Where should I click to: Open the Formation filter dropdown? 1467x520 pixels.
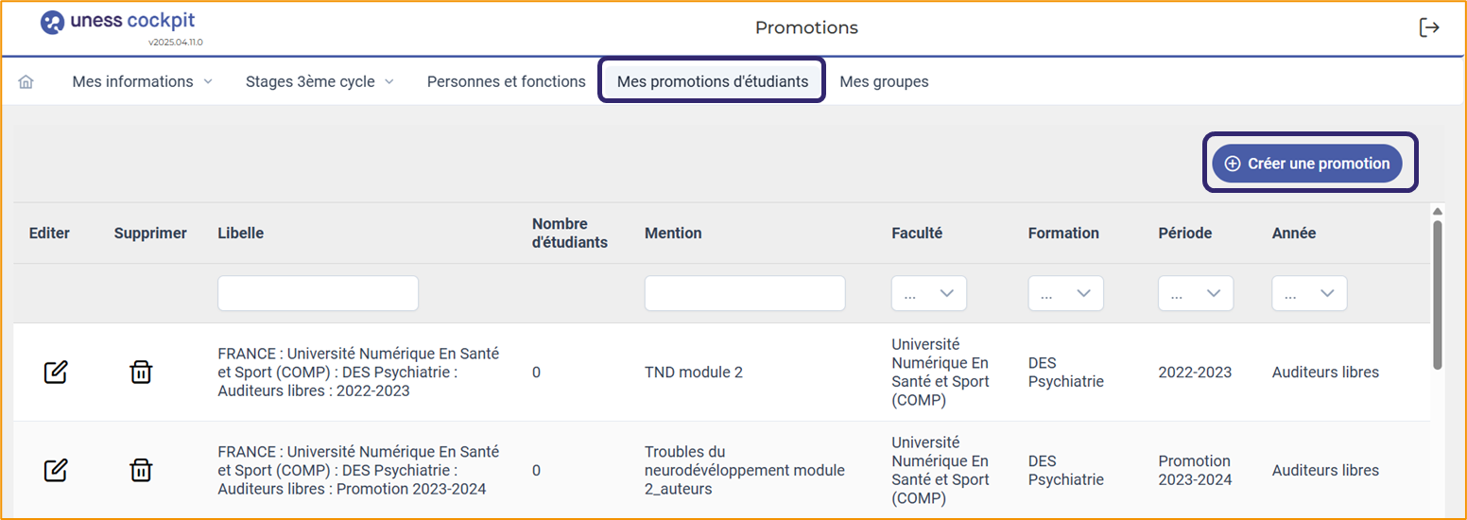(1066, 294)
